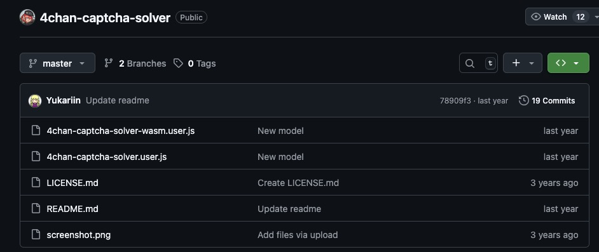Open the README.md file

[72, 209]
